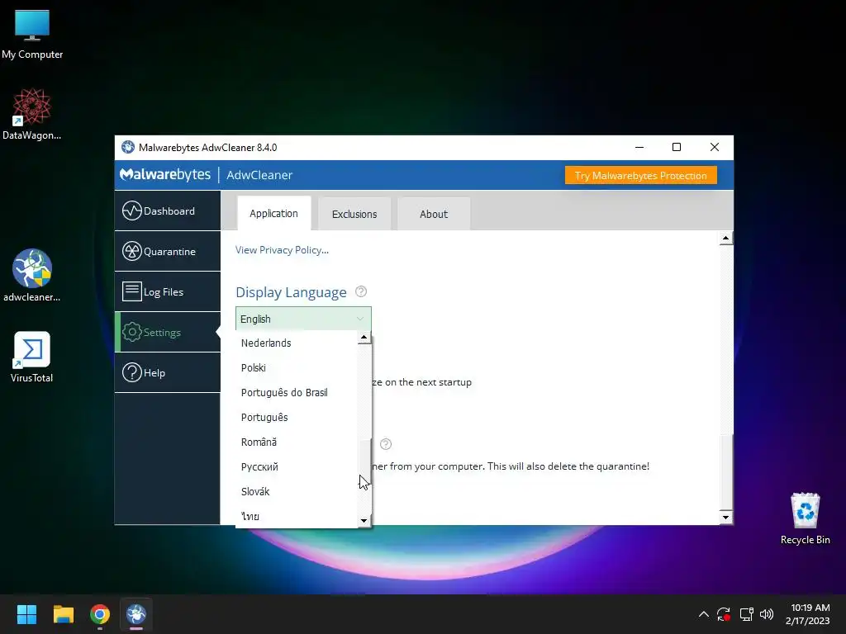Viewport: 846px width, 634px height.
Task: Click the help question mark beside the uninstall section
Action: click(x=386, y=444)
